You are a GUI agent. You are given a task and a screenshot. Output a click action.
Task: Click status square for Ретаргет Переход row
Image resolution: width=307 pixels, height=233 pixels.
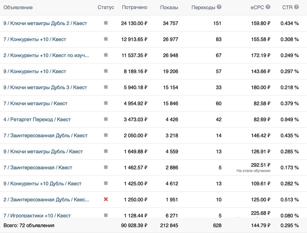[106, 119]
